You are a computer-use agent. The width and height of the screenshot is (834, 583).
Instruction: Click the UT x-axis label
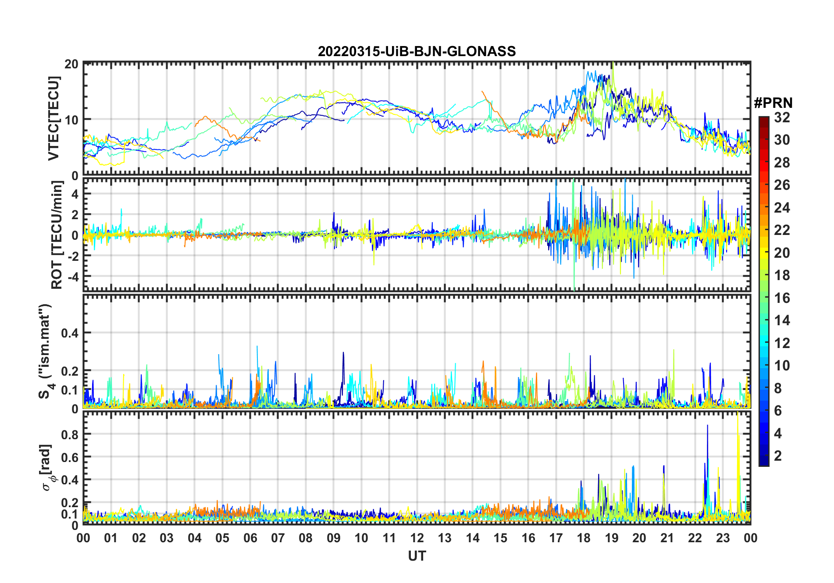point(417,556)
